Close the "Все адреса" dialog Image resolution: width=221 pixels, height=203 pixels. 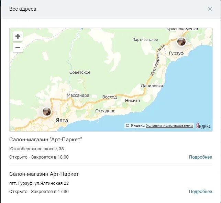click(210, 9)
